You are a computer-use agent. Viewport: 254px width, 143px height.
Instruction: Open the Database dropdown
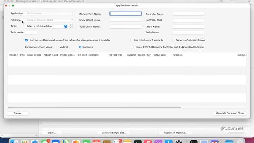pos(50,20)
